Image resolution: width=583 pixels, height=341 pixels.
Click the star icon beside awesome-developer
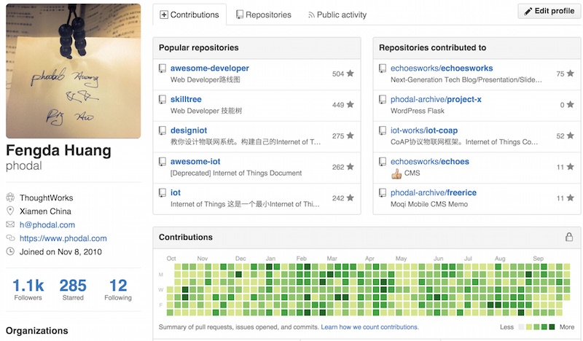(351, 74)
